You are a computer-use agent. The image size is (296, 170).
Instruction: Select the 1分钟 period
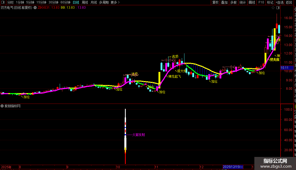coord(20,2)
